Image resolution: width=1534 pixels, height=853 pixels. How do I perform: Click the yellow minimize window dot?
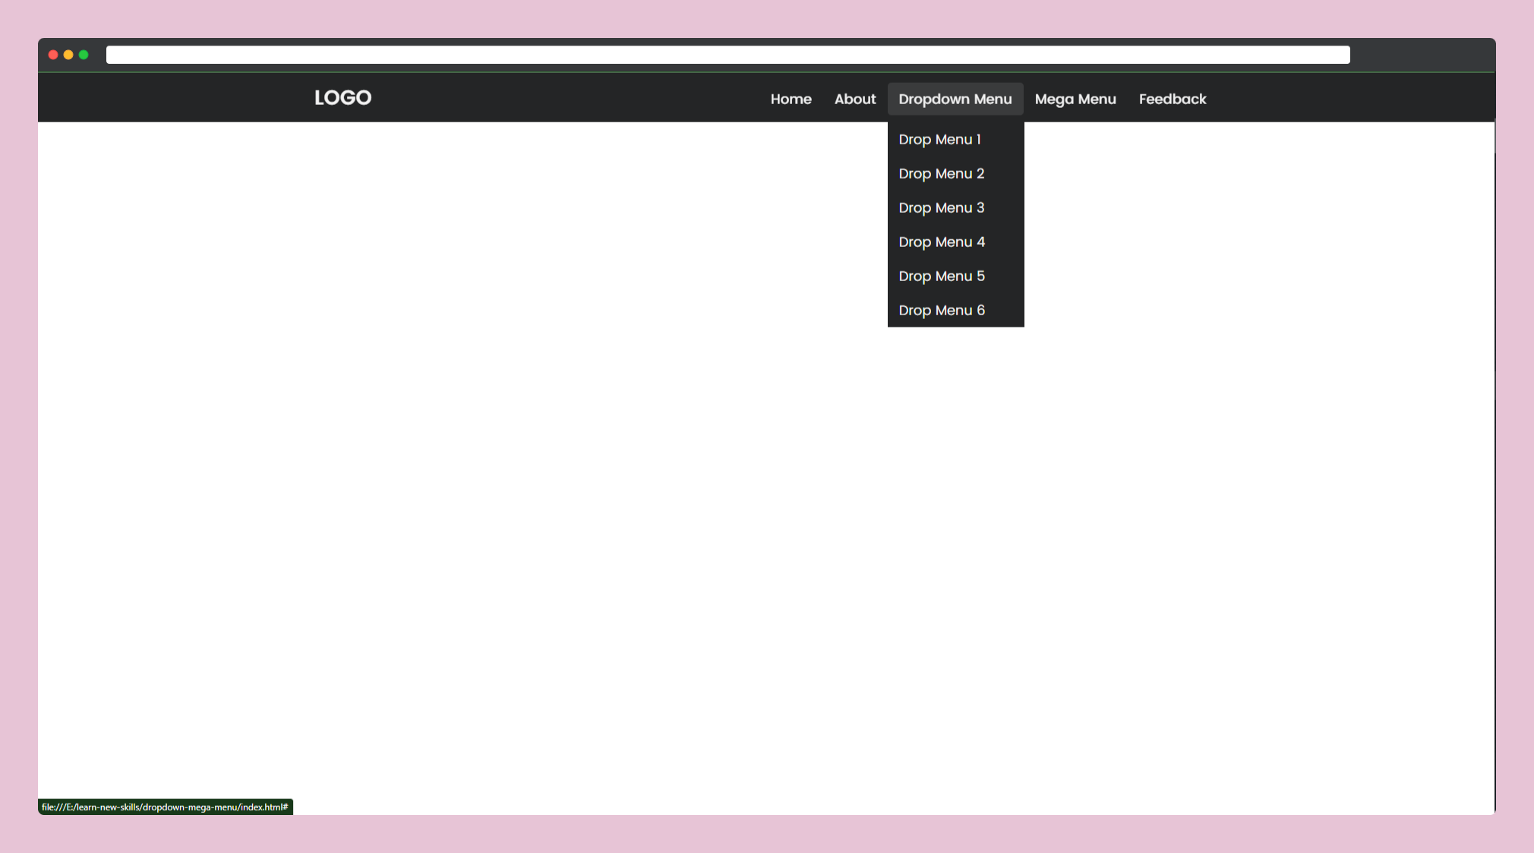68,55
